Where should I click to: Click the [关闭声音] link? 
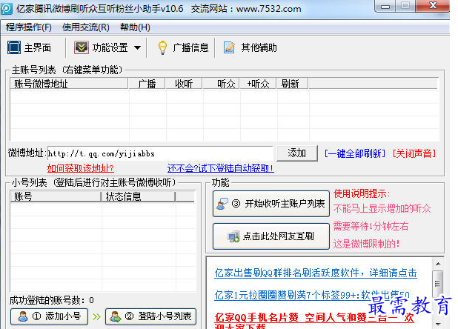click(x=414, y=153)
